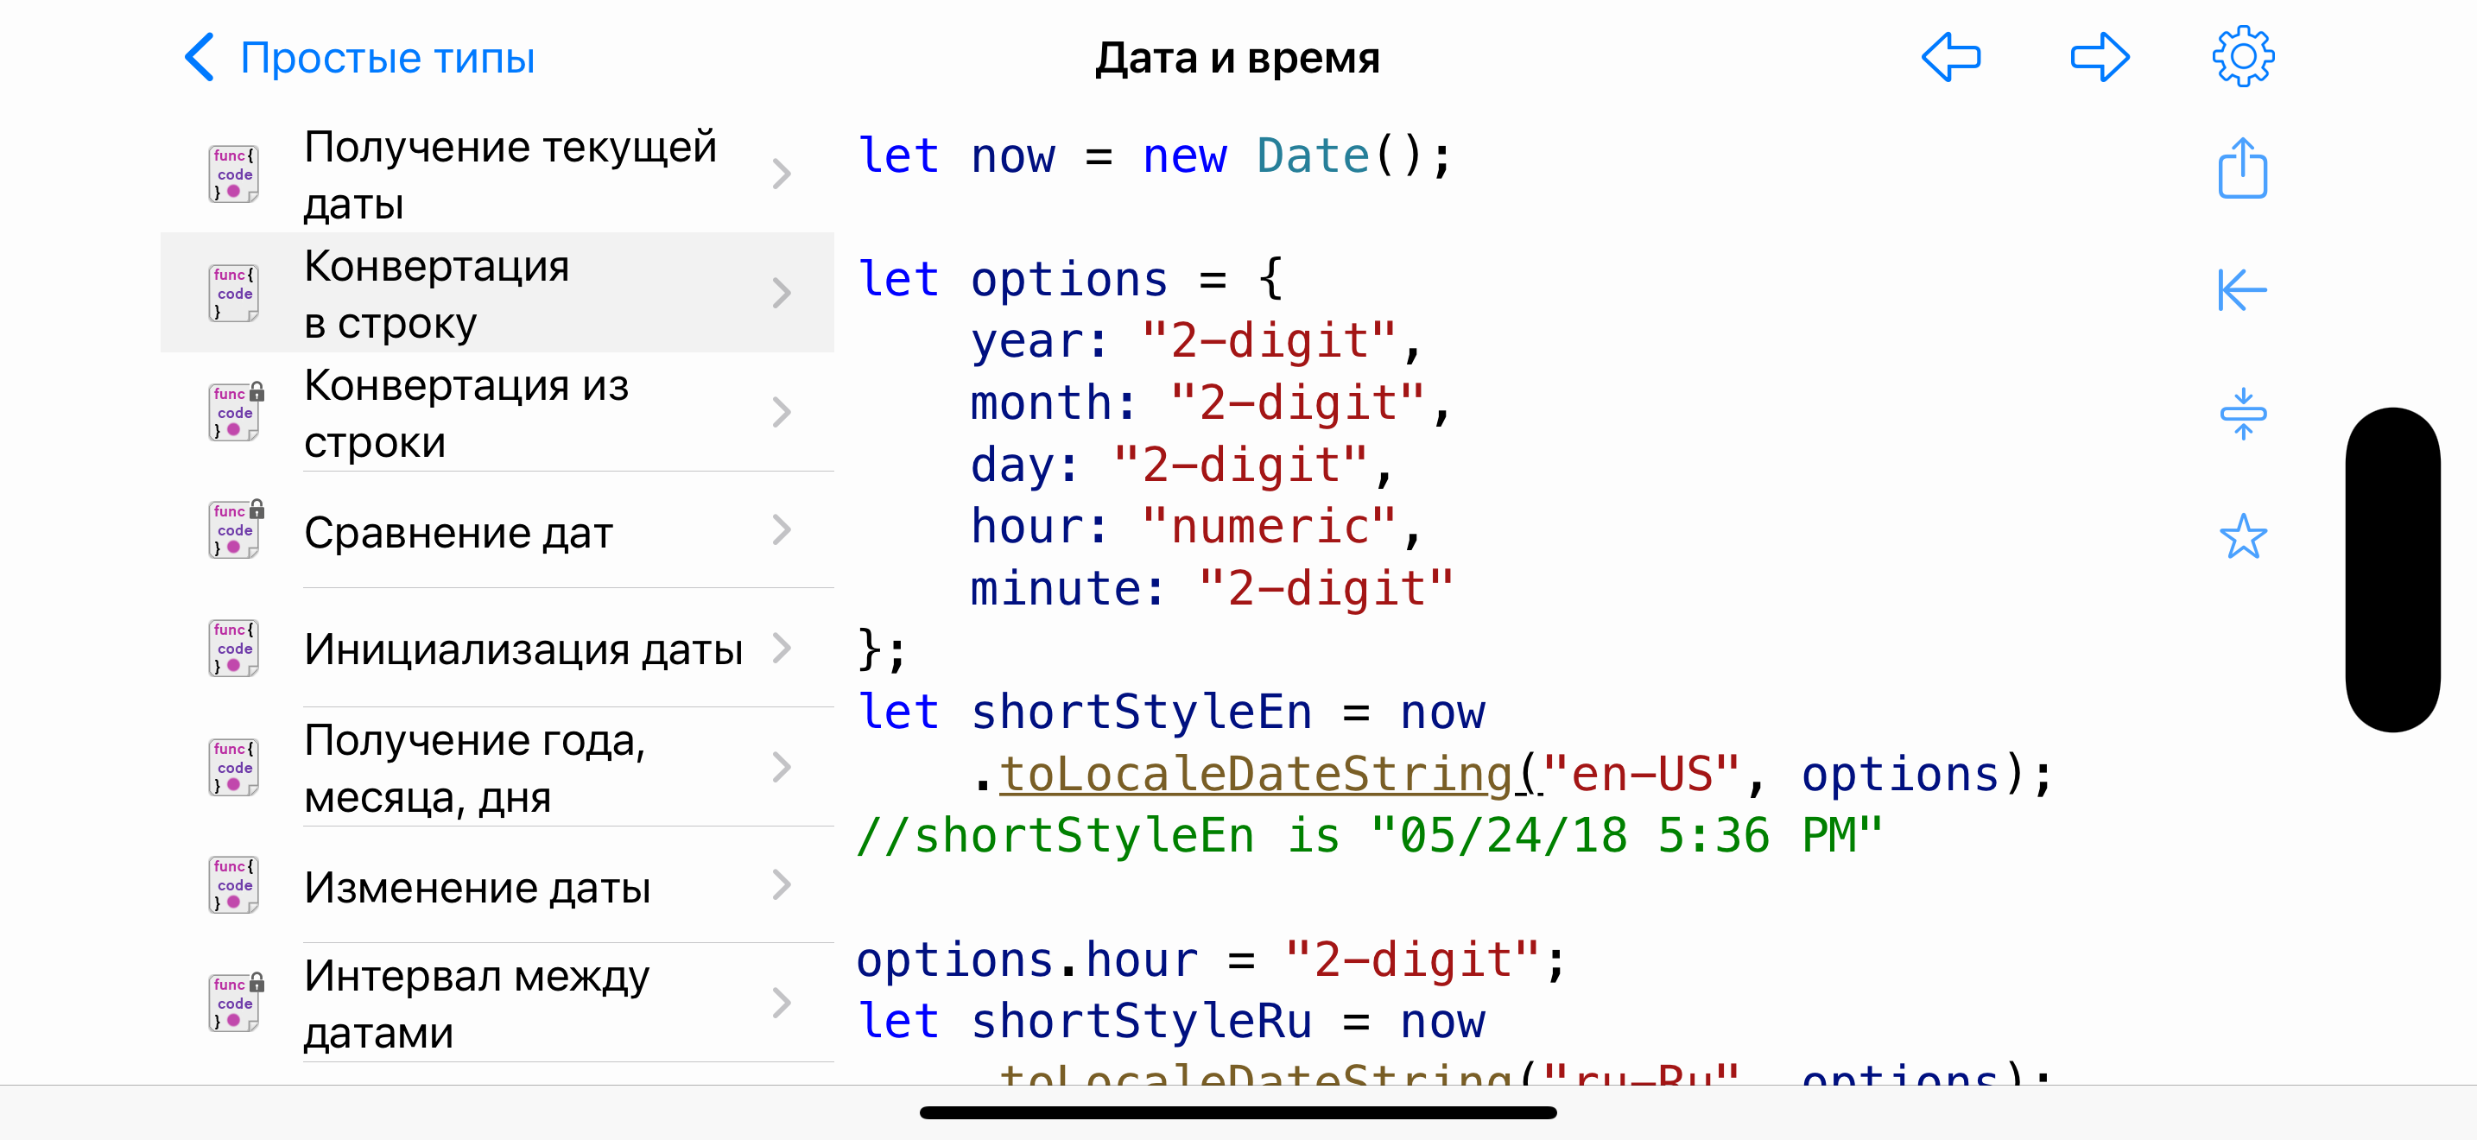2477x1140 pixels.
Task: Add to favorites with star icon
Action: (2242, 536)
